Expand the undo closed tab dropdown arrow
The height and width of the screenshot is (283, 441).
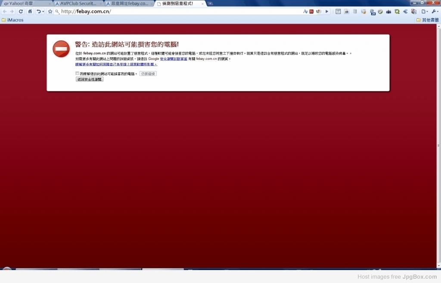click(x=43, y=12)
